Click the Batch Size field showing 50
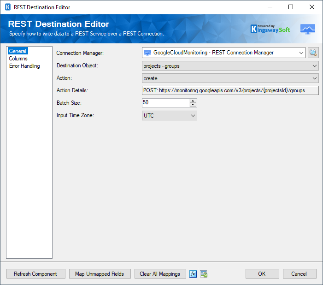 click(166, 102)
